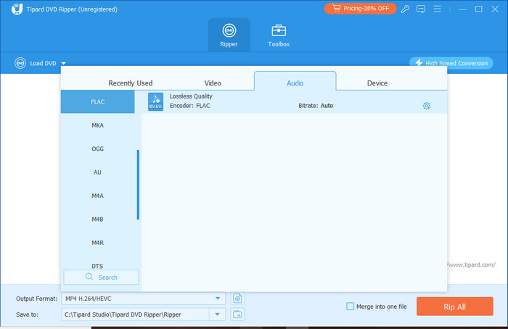Viewport: 508px width, 329px height.
Task: Click the Save to path field
Action: click(136, 315)
